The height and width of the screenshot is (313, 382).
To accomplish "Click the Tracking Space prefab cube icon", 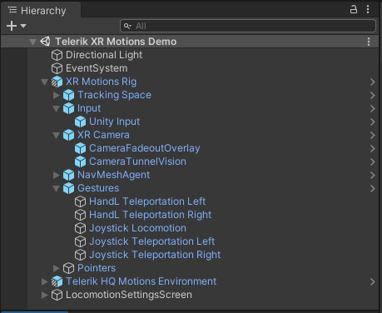I will [x=68, y=95].
